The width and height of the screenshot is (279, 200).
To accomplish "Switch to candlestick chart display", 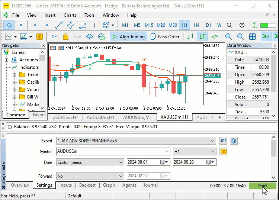I will pyautogui.click(x=202, y=37).
